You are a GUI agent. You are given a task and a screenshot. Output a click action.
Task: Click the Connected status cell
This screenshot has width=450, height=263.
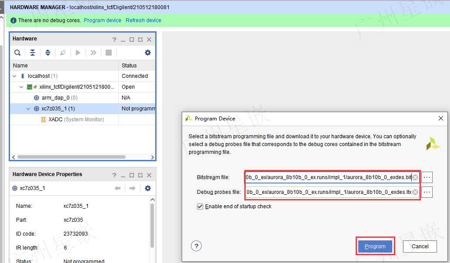[x=135, y=76]
